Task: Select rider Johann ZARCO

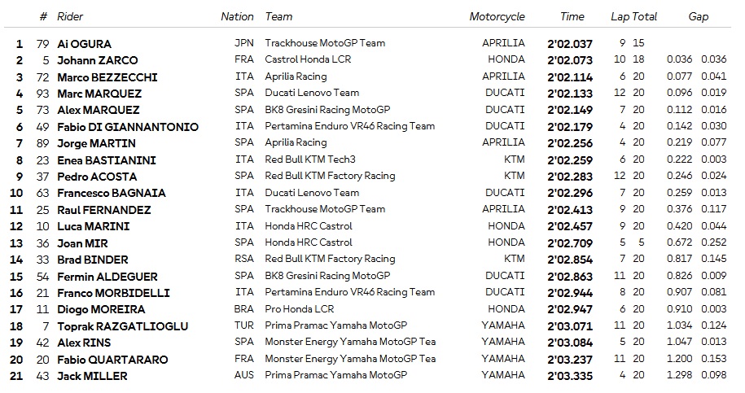Action: click(97, 60)
